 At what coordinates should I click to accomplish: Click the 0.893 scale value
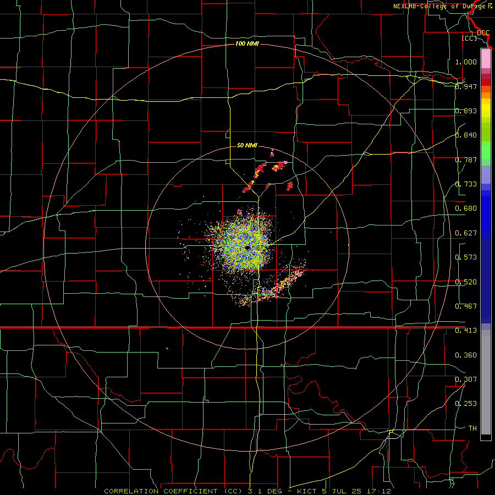click(x=466, y=111)
